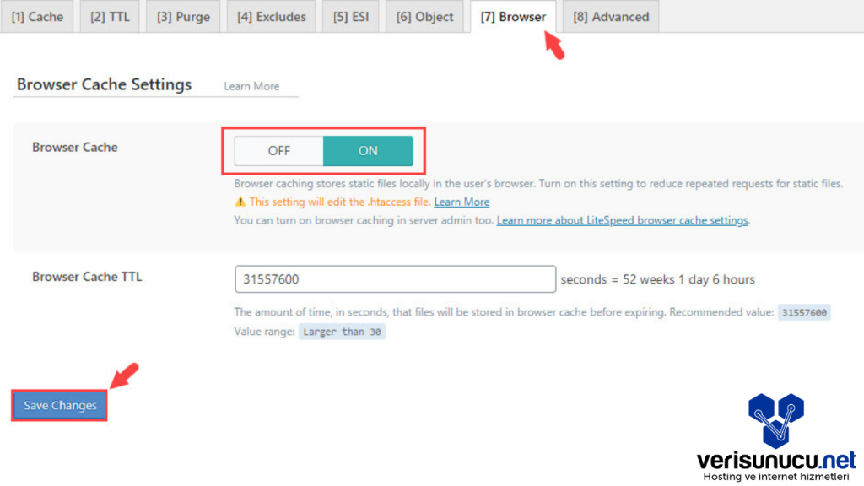This screenshot has width=864, height=486.
Task: Open Learn More link after .htaccess warning
Action: (x=462, y=202)
